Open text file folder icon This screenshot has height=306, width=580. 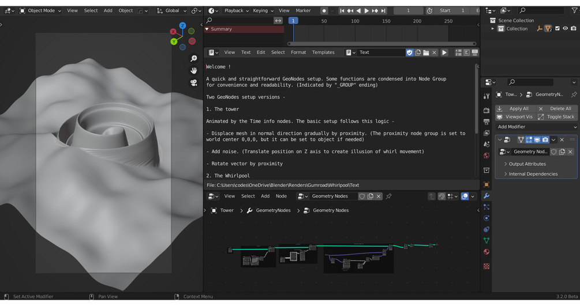tap(426, 52)
